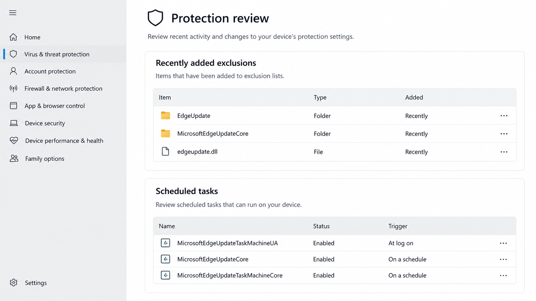Click the Family options people icon
Screen dimensions: 536x301
[x=14, y=158]
